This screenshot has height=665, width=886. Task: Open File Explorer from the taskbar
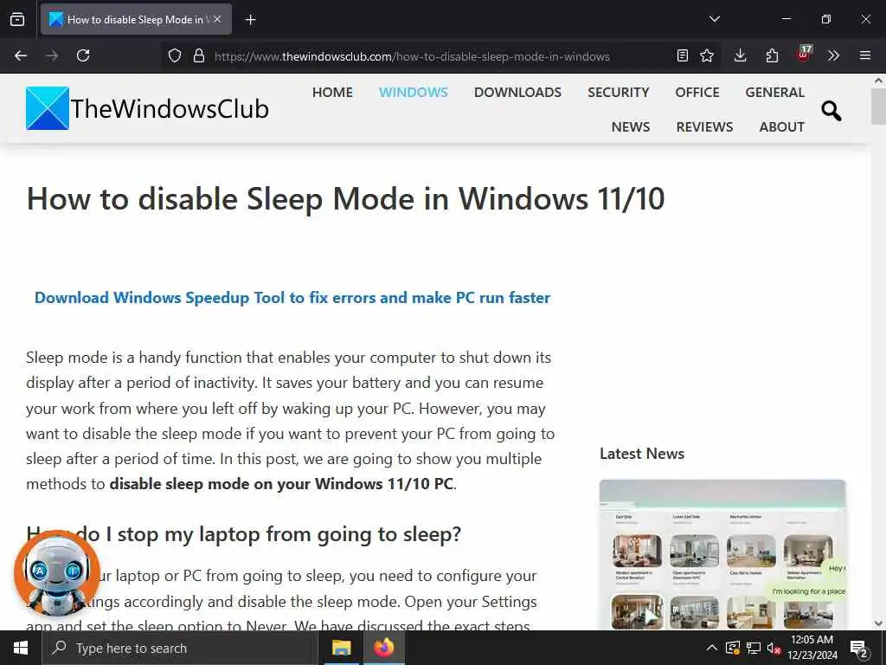[341, 648]
